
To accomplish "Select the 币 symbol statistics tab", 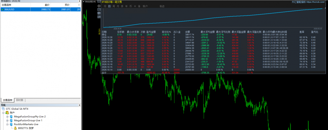I will click(x=130, y=6).
